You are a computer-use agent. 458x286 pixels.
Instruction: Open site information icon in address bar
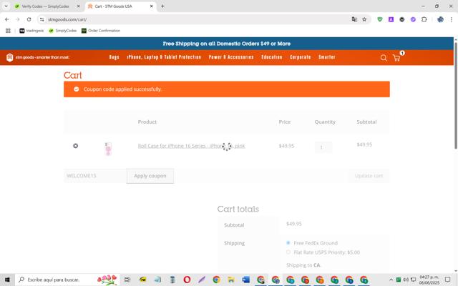tap(42, 19)
